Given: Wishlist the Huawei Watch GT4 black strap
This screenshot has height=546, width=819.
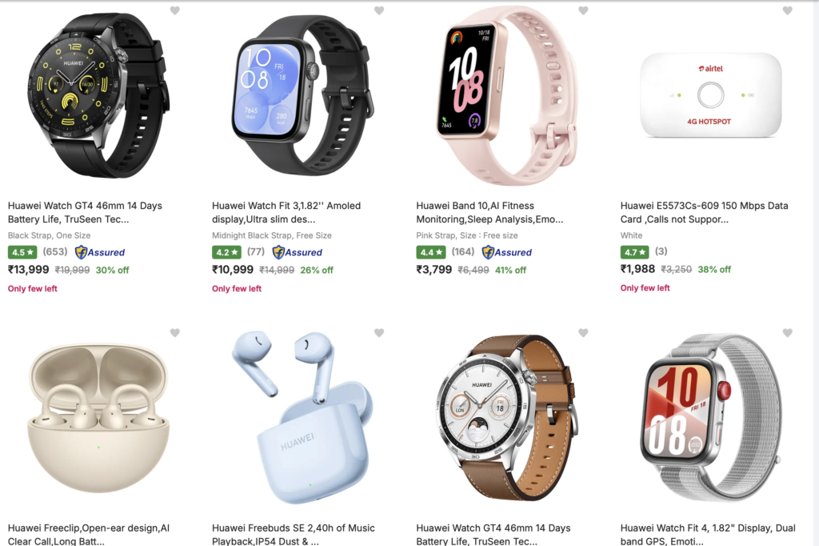Looking at the screenshot, I should (175, 10).
